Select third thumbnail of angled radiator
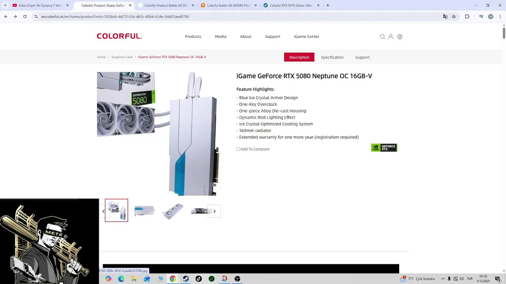Image resolution: width=506 pixels, height=284 pixels. tap(173, 211)
